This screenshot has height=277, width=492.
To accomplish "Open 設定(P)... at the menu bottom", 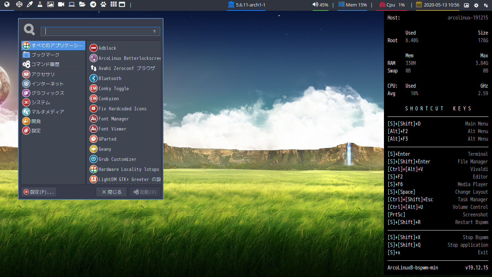I will pos(39,192).
